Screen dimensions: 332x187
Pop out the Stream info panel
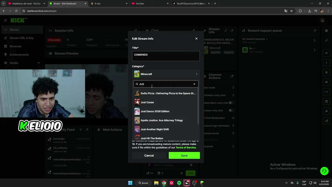(232, 31)
